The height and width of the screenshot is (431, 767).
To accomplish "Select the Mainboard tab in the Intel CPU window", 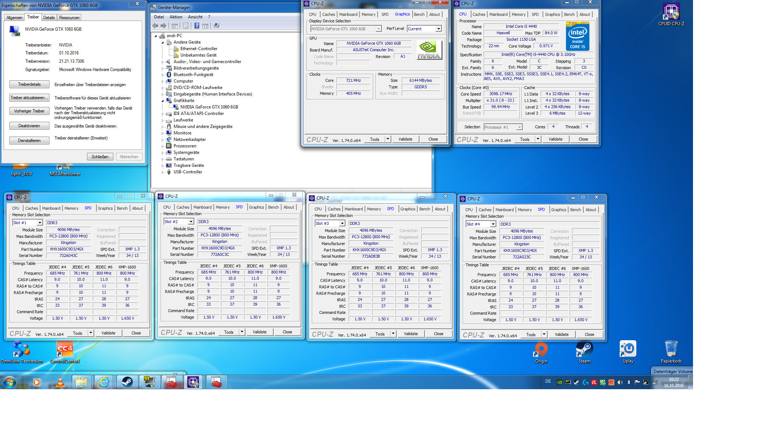I will (498, 14).
